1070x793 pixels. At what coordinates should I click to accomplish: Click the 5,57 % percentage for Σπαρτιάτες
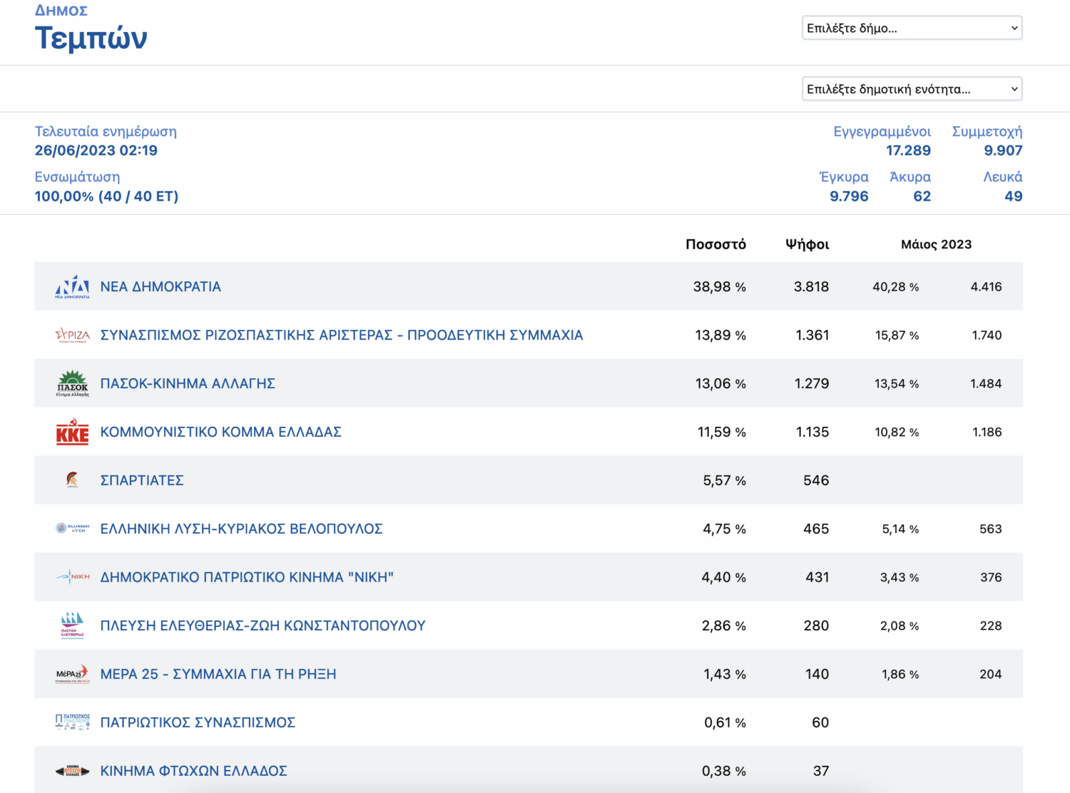pos(725,481)
